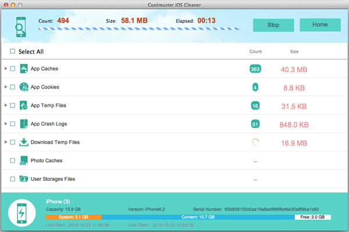Image resolution: width=349 pixels, height=232 pixels.
Task: Click the Photo Caches icon
Action: pyautogui.click(x=24, y=160)
